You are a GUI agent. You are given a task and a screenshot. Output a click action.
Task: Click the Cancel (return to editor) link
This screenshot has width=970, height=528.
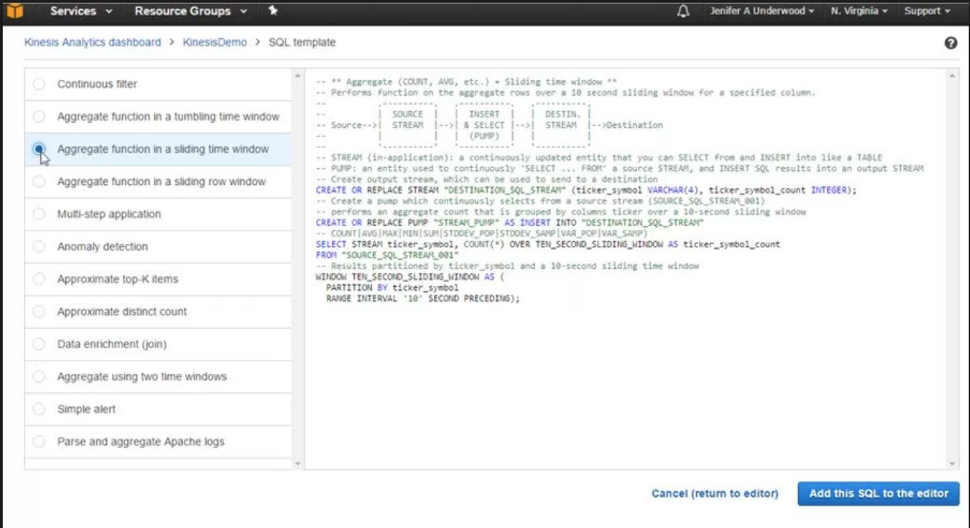(x=715, y=494)
